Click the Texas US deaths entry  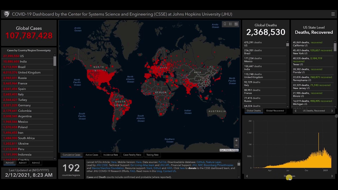(313, 61)
